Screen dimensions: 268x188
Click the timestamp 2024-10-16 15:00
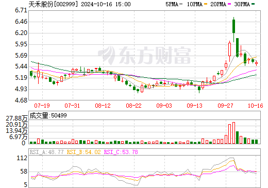(106, 4)
